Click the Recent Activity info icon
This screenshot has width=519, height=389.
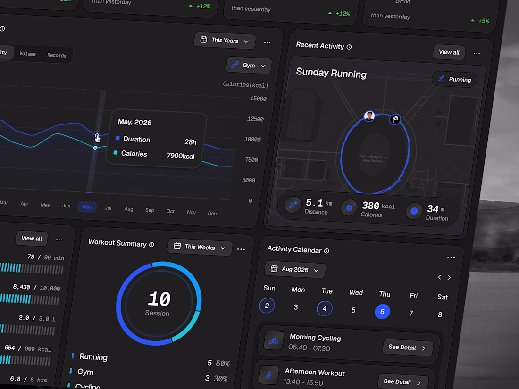(x=349, y=47)
